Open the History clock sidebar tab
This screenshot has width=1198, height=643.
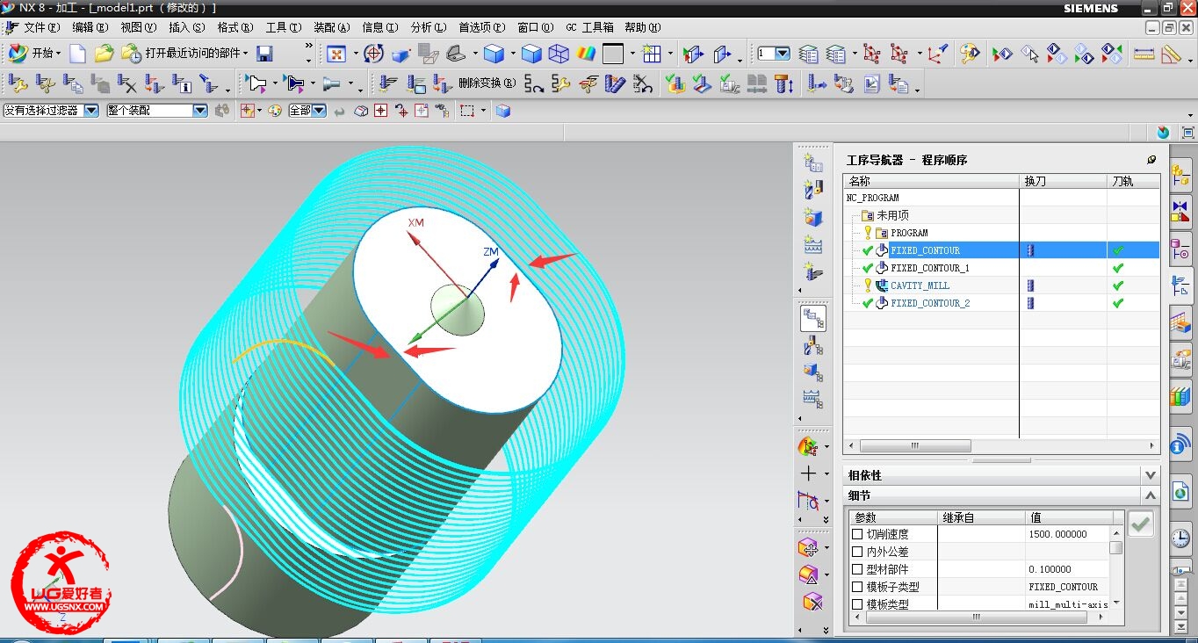1180,538
